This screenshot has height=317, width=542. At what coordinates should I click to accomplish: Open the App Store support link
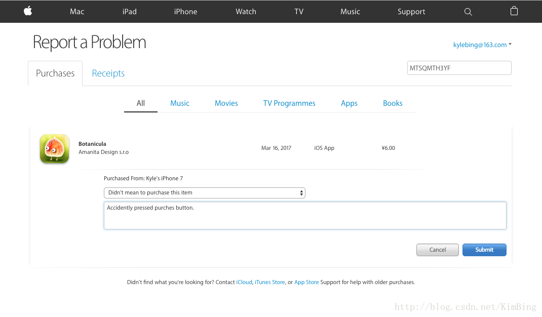306,282
